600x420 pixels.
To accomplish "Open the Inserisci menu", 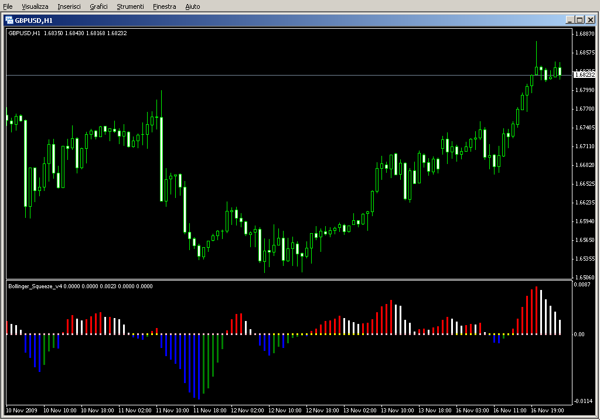I will [69, 6].
